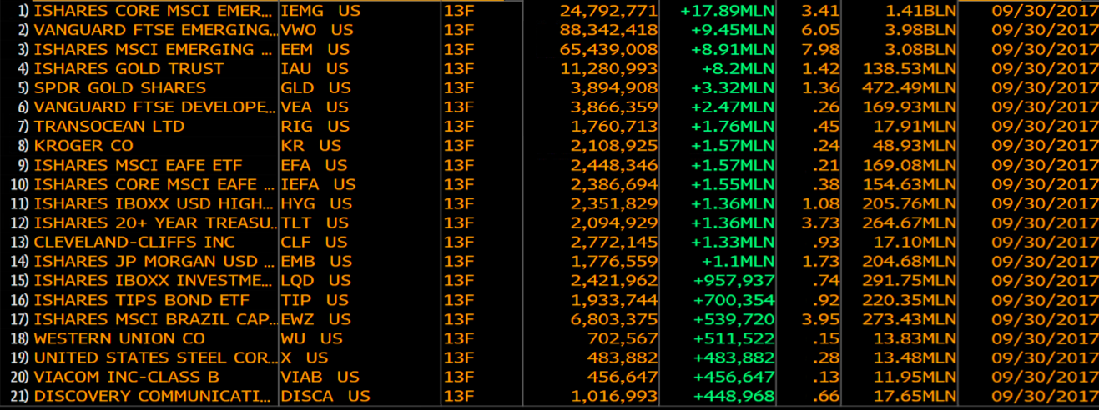The height and width of the screenshot is (410, 1099).
Task: Click the EFA US ticker
Action: tap(314, 164)
